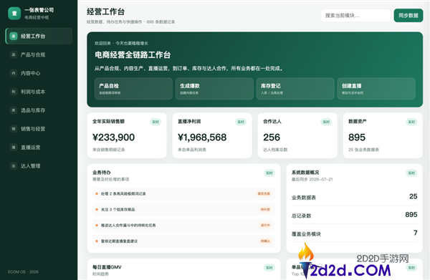430x280 pixels.
Task: Click the ¥1,968,568 profit value
Action: [202, 137]
